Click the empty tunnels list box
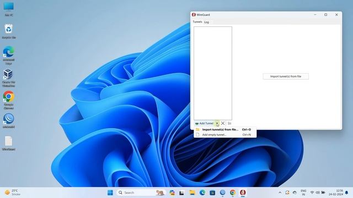Image resolution: width=353 pixels, height=198 pixels. click(x=213, y=73)
